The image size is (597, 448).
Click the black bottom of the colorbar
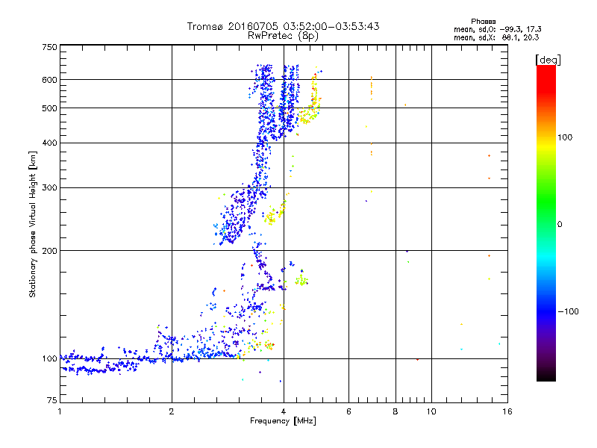point(546,376)
